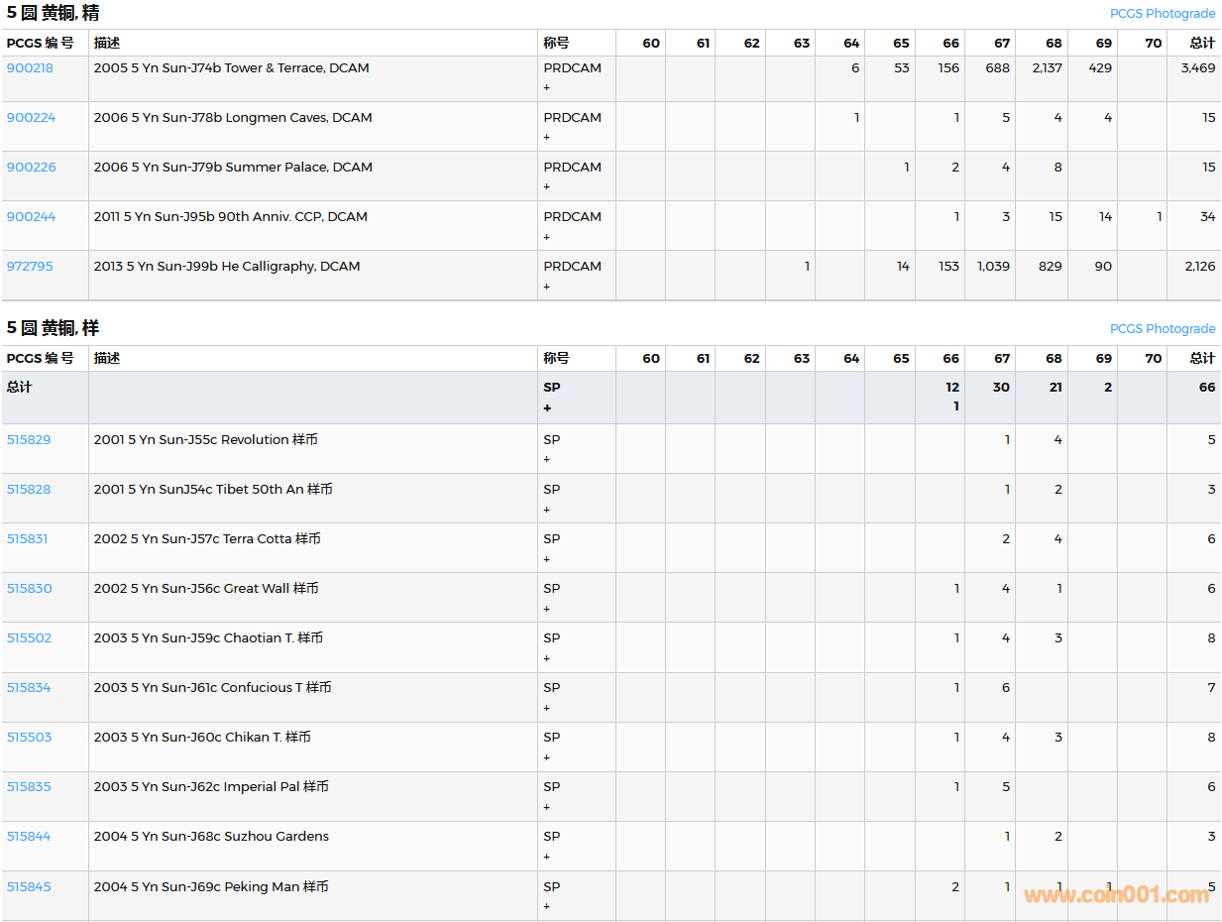
Task: Click PCGS number 515834 Confucious link
Action: click(29, 688)
